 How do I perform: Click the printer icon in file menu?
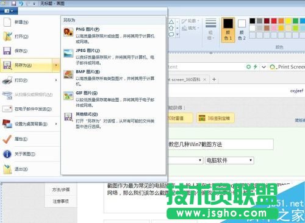click(7, 80)
